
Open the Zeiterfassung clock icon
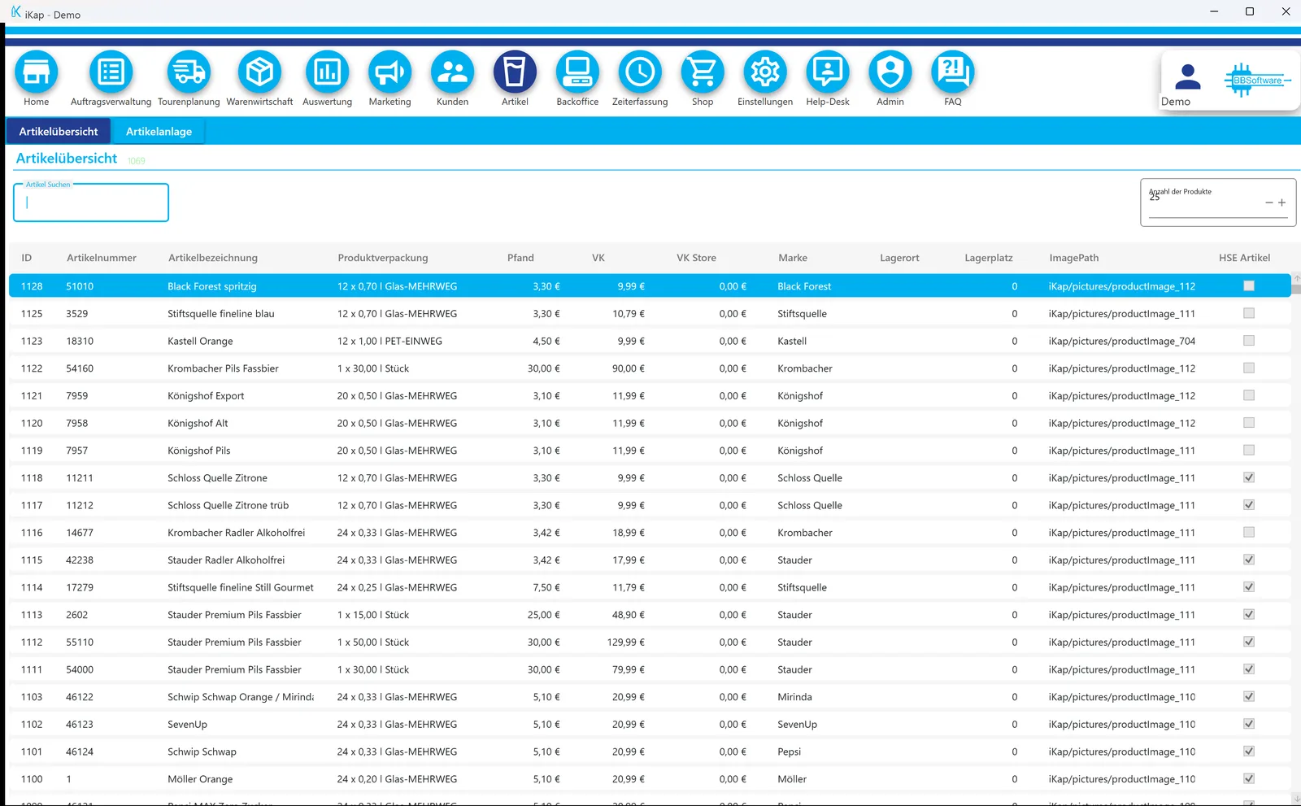coord(640,72)
